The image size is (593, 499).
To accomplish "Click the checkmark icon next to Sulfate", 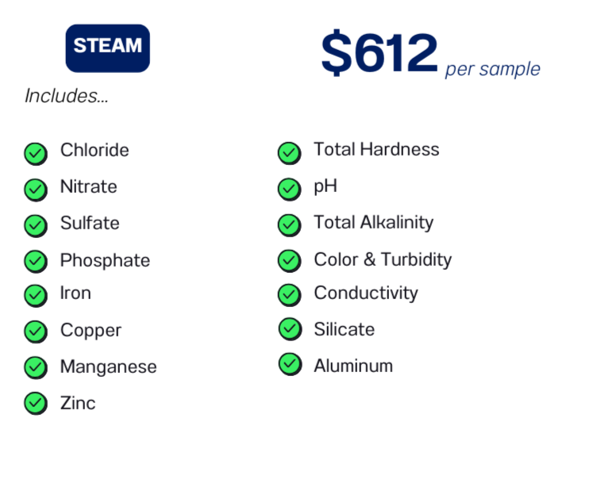I will pos(36,226).
